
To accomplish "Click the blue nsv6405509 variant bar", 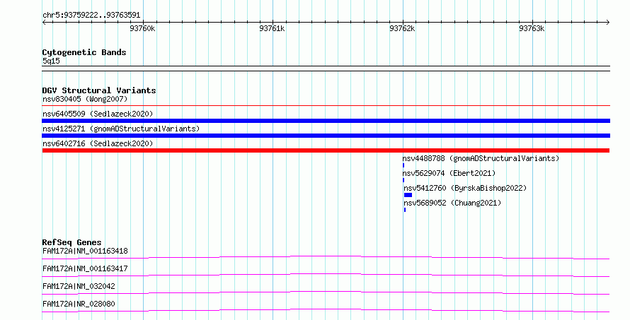I will coord(326,121).
